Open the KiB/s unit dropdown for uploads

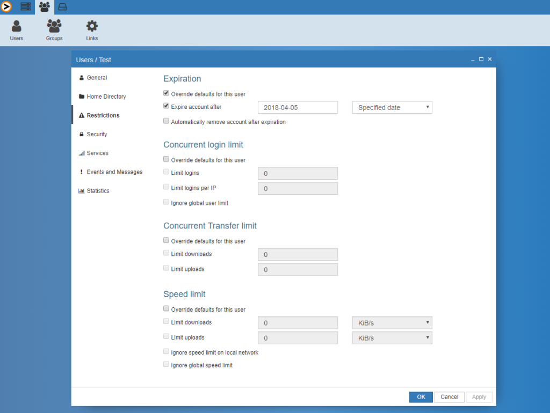coord(392,337)
